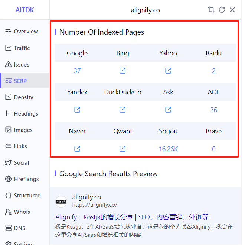Click Google Search Results Preview heading

[x=108, y=174]
